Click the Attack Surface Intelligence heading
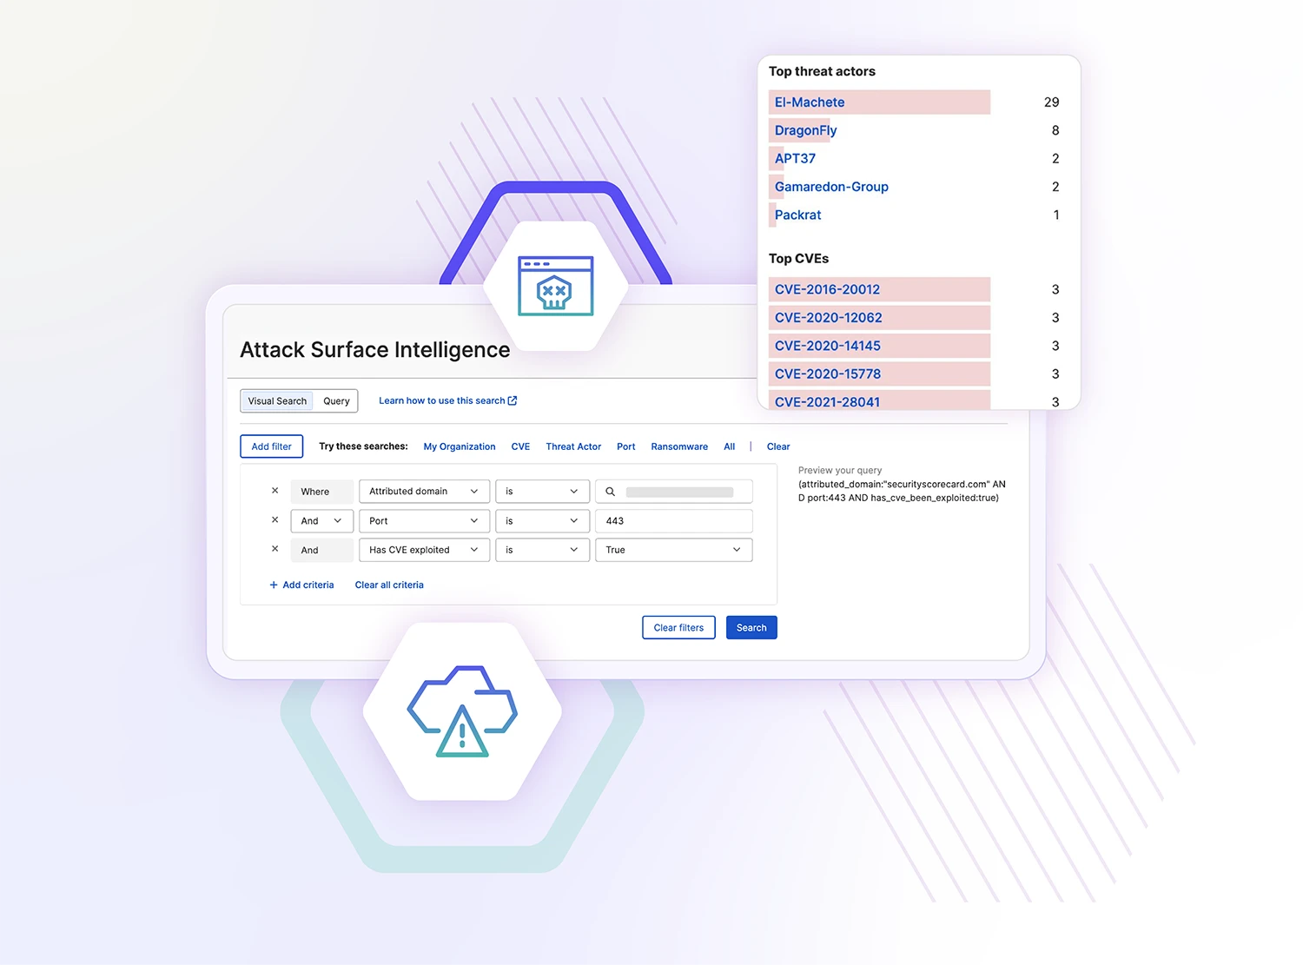The height and width of the screenshot is (965, 1303). click(374, 349)
